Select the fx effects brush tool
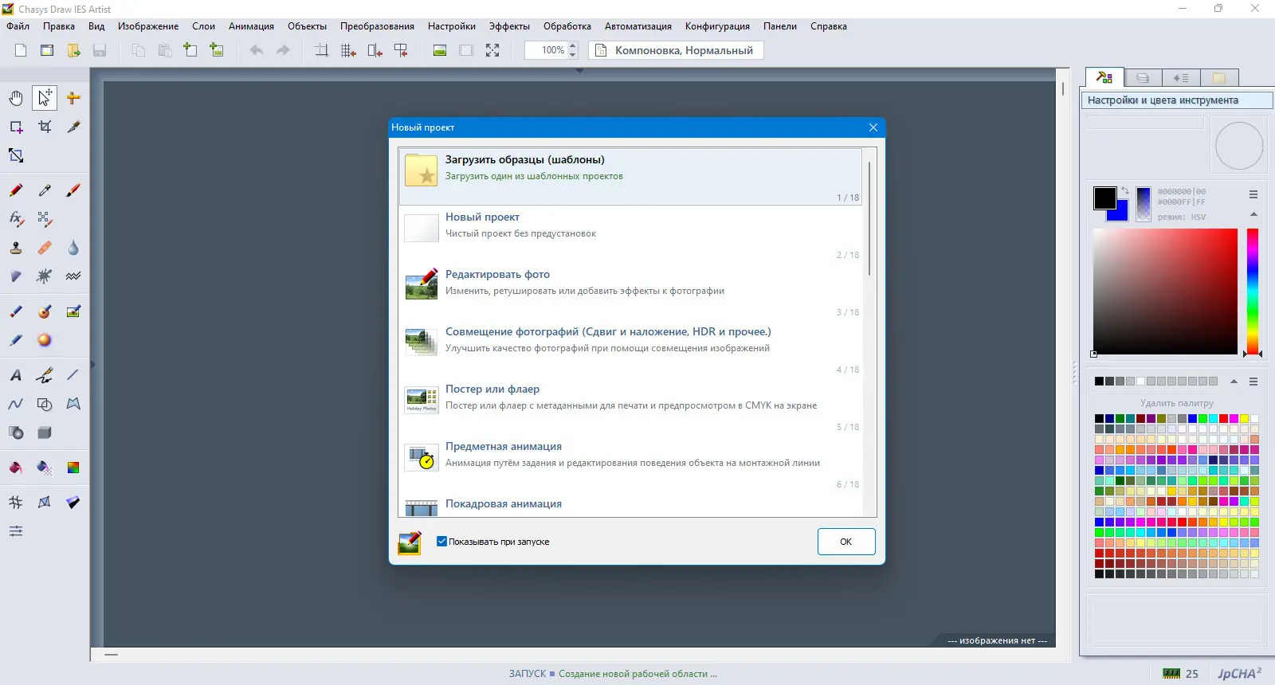This screenshot has width=1275, height=685. point(16,219)
